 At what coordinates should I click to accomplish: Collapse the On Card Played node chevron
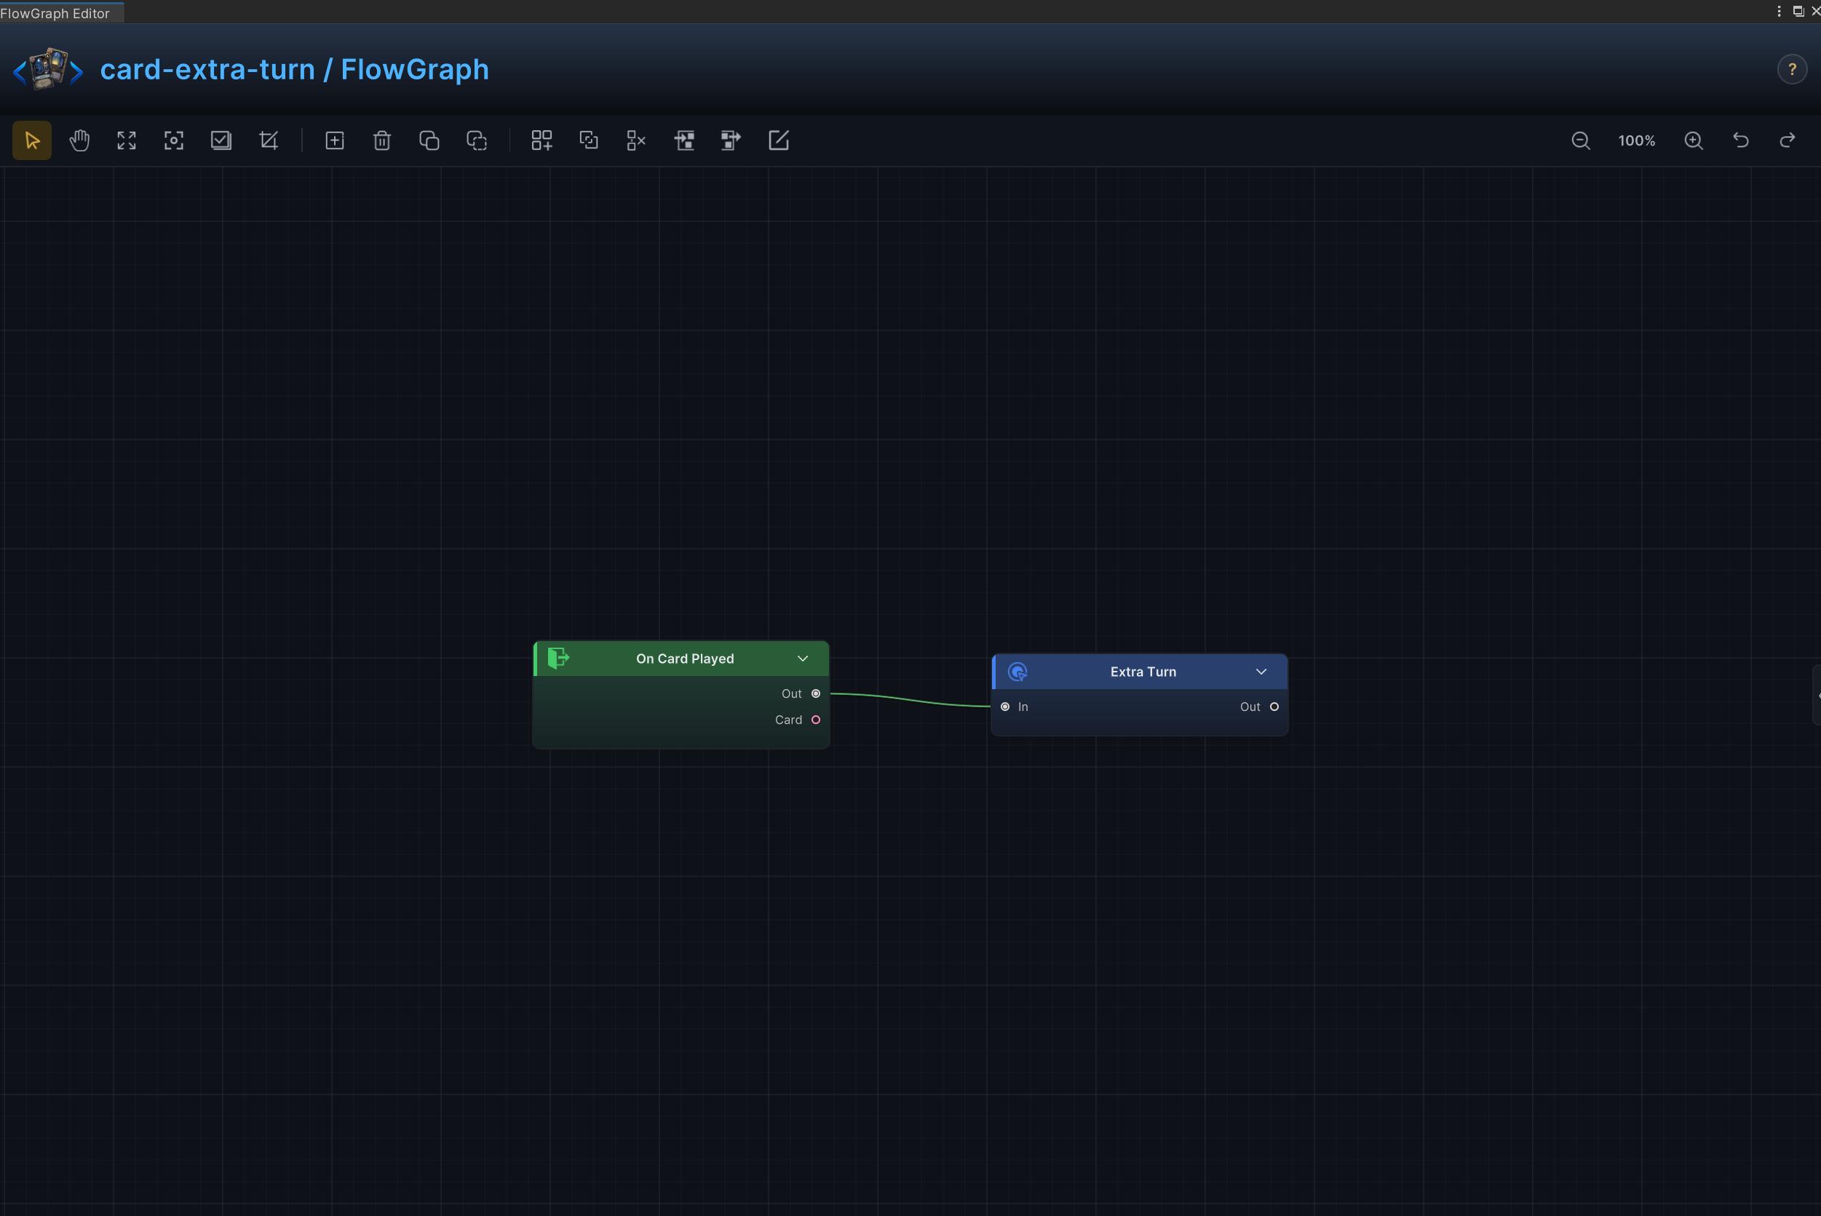803,659
